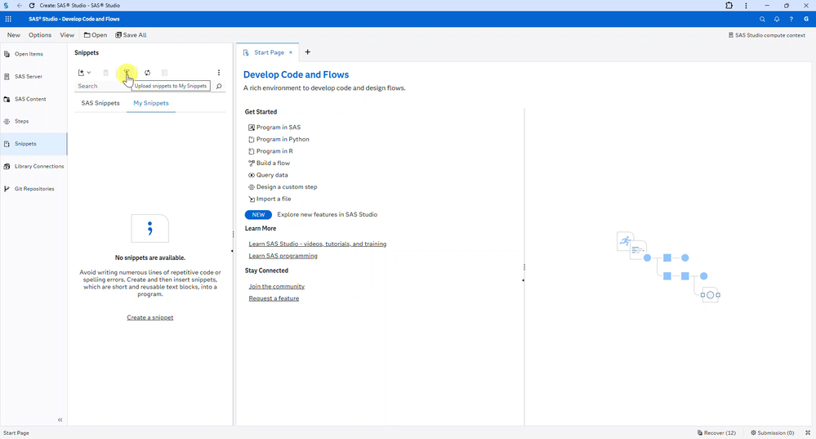
Task: Open browser extensions puzzle icon
Action: 729,5
